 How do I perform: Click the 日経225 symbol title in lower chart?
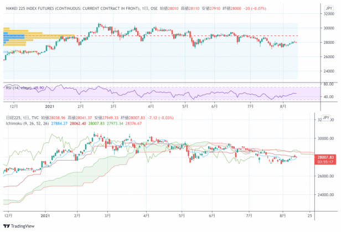[x=12, y=118]
